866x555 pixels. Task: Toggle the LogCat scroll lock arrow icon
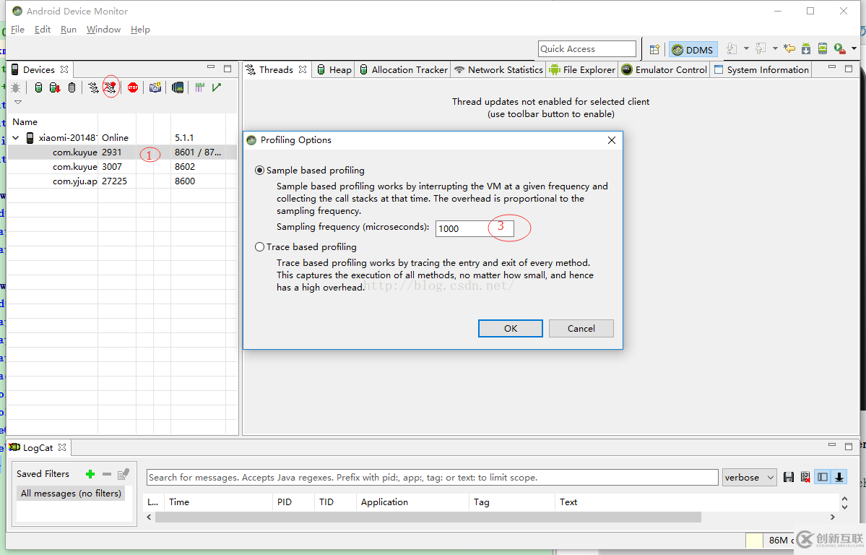click(839, 477)
